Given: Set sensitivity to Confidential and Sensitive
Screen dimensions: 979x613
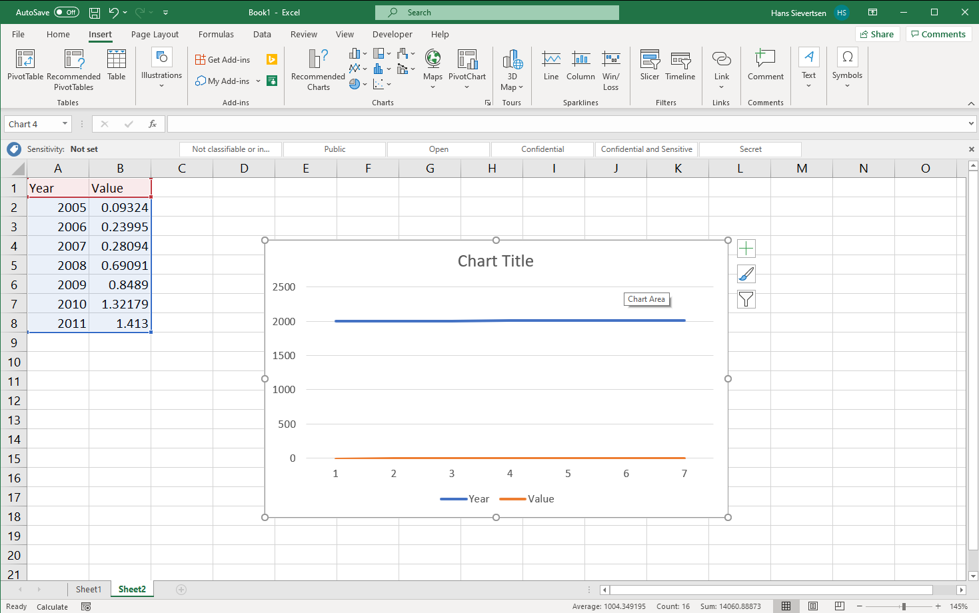Looking at the screenshot, I should (x=646, y=149).
